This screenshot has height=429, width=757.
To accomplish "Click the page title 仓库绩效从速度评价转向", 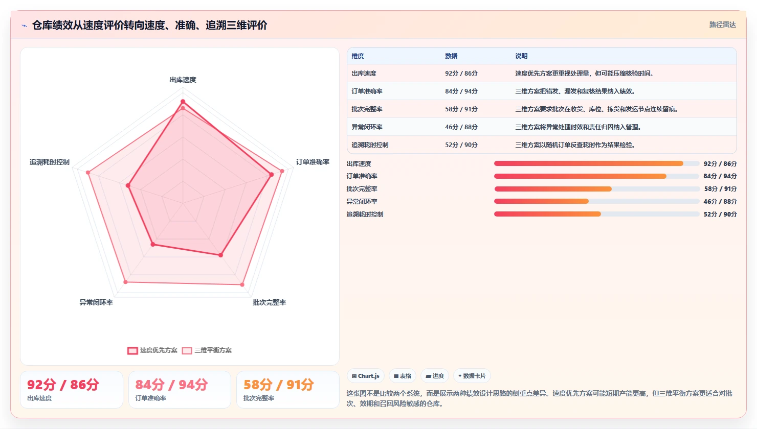I will (x=149, y=25).
